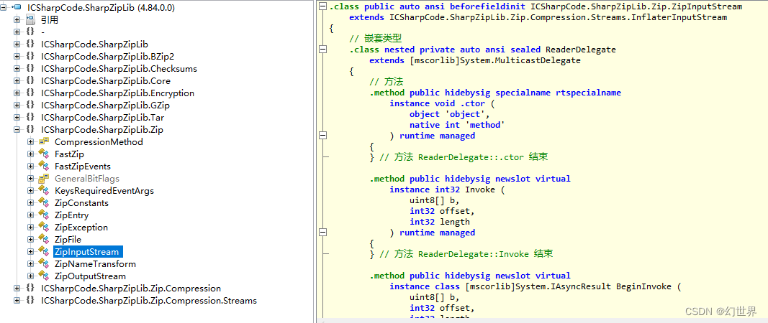Expand the ICSharpCode.SharpZipLib.Encryption namespace
768x323 pixels.
tap(17, 93)
